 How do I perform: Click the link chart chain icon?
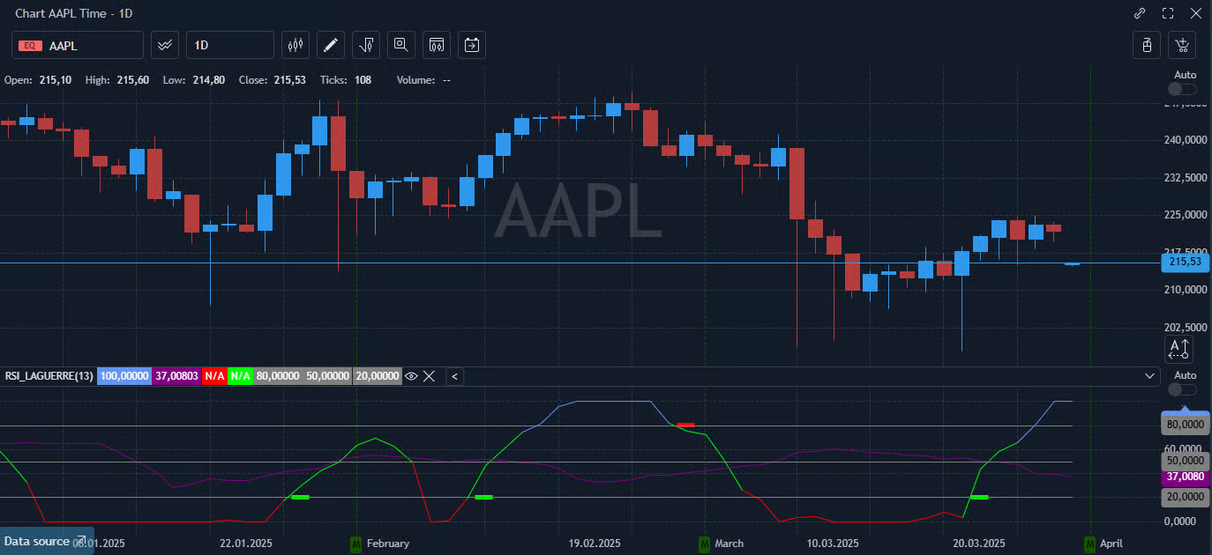tap(1140, 13)
